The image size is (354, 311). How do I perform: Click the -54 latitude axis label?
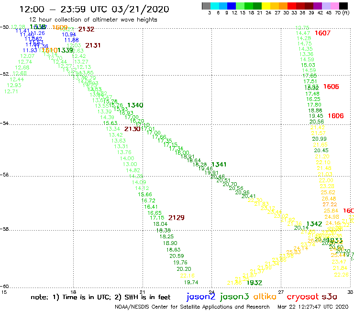point(4,123)
